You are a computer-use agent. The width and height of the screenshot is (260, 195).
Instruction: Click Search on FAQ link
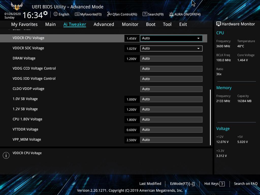(246, 184)
